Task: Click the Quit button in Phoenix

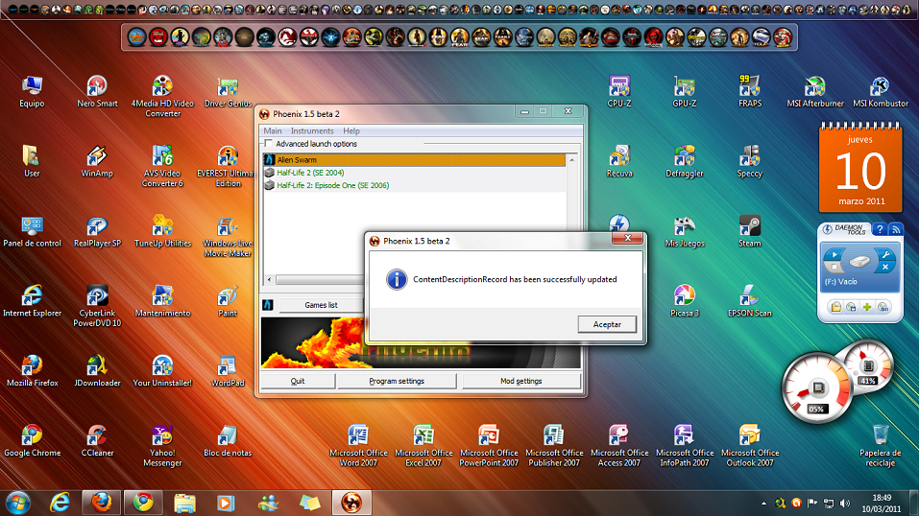Action: pos(298,381)
